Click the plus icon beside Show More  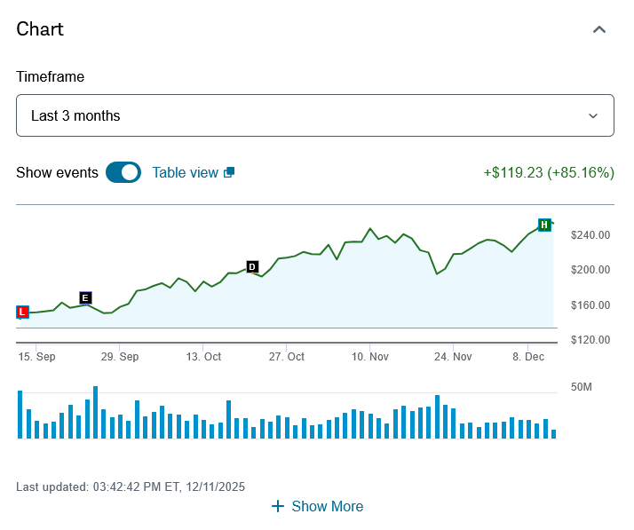point(278,506)
